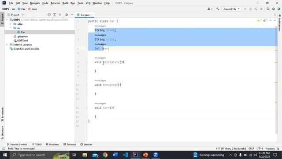Open the VCS menu
The width and height of the screenshot is (282, 159).
[88, 3]
